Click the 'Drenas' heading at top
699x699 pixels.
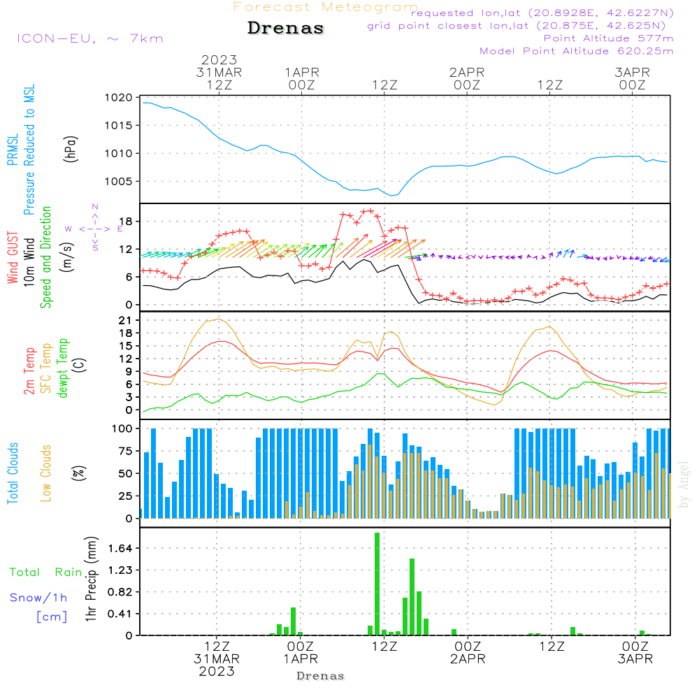(x=286, y=28)
